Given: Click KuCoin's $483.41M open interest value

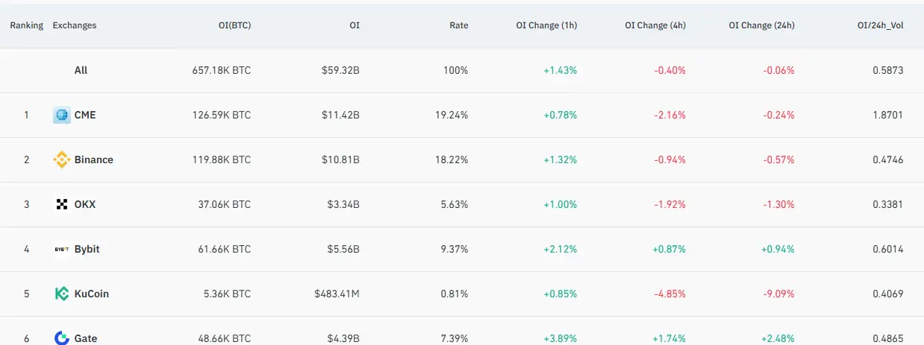Looking at the screenshot, I should 337,294.
